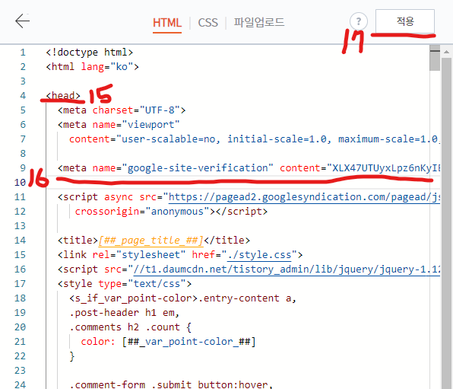
Task: Click the '<style type="text/css">' line
Action: (x=125, y=284)
